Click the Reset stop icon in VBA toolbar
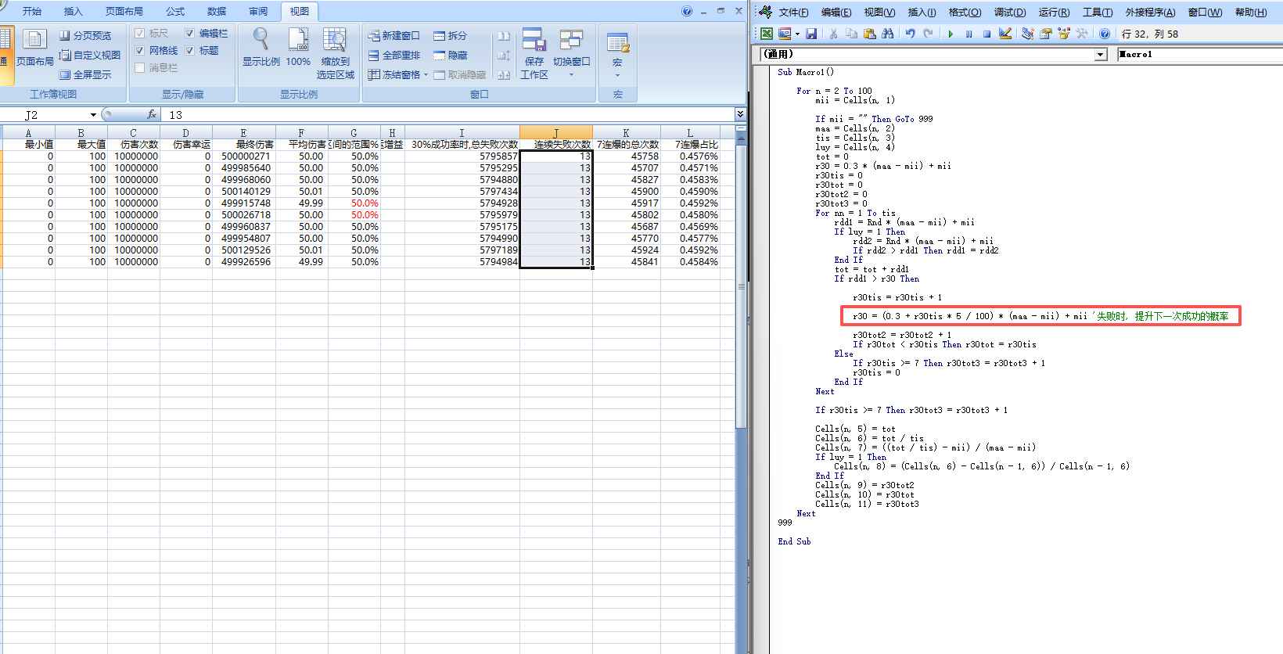This screenshot has width=1283, height=654. (x=987, y=34)
